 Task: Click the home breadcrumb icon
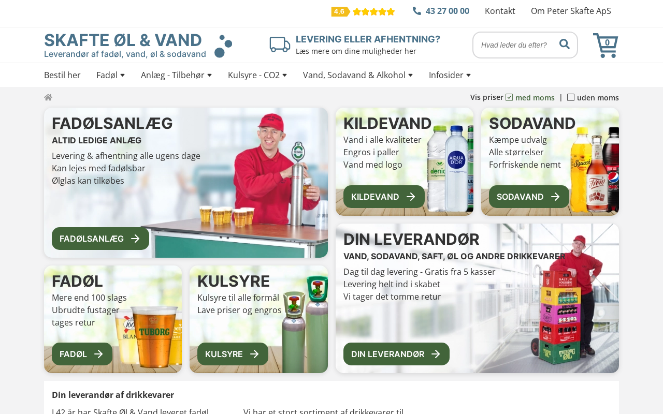[48, 97]
